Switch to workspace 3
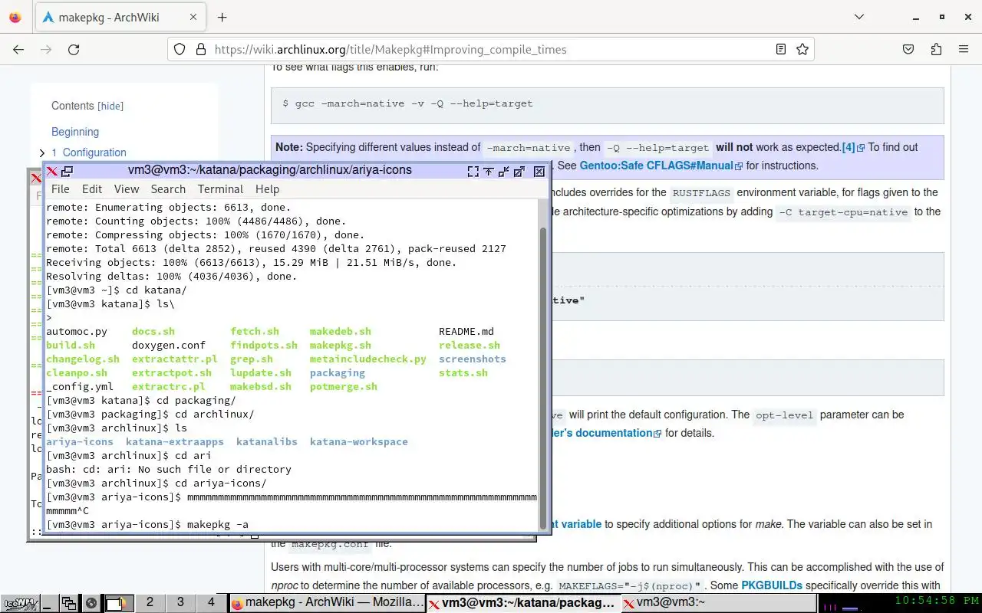Image resolution: width=982 pixels, height=613 pixels. 180,603
